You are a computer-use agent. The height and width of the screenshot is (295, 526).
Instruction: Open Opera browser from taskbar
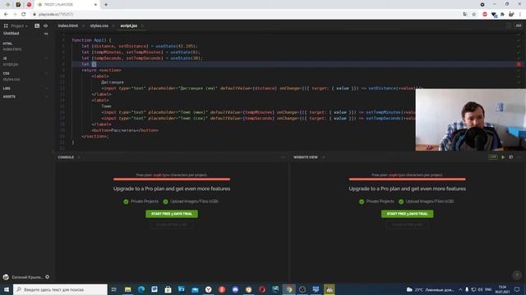(x=262, y=289)
